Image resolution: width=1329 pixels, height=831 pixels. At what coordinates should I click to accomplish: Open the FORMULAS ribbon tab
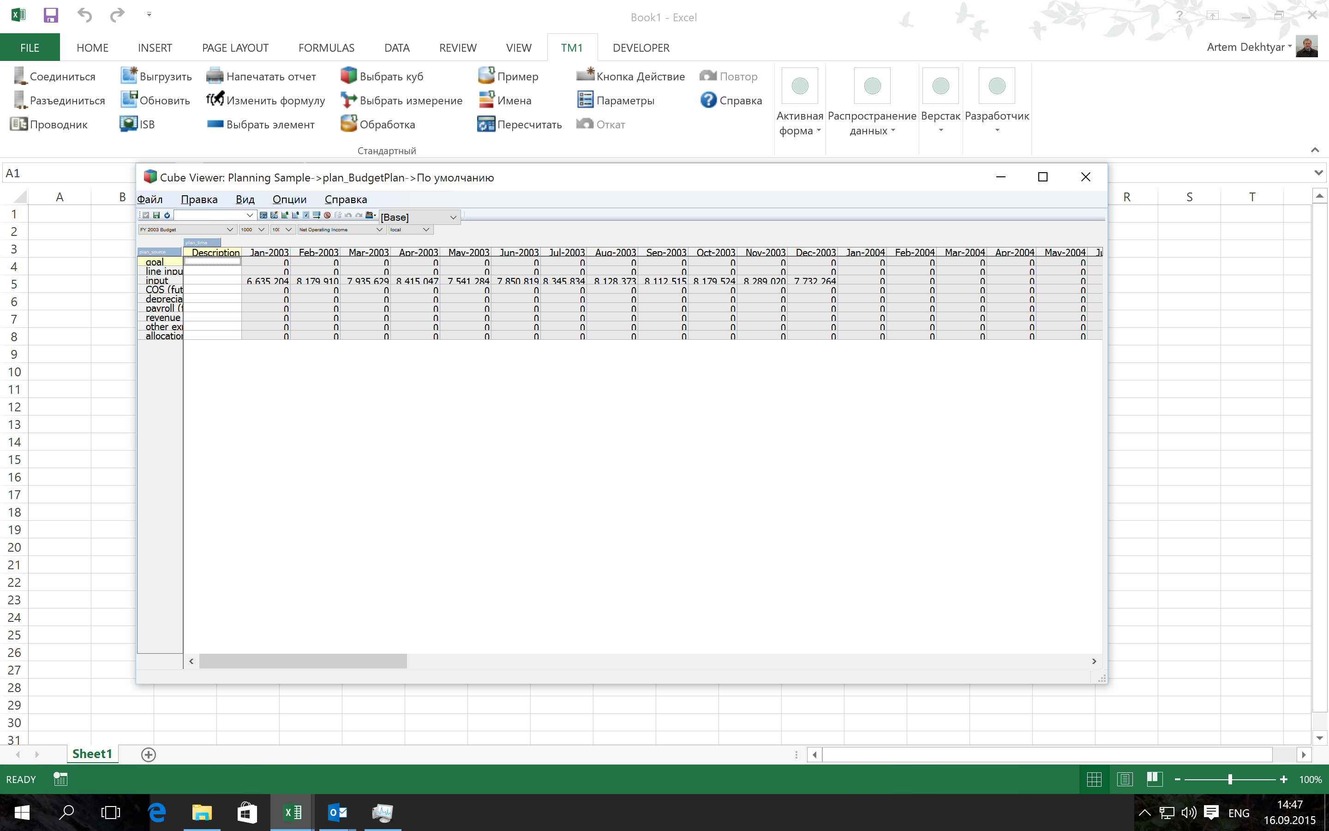tap(326, 48)
